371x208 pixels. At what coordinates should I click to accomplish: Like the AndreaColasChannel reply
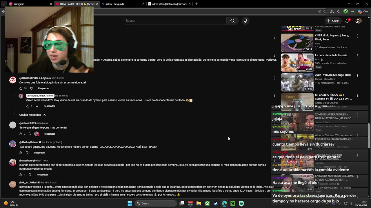tap(28, 106)
